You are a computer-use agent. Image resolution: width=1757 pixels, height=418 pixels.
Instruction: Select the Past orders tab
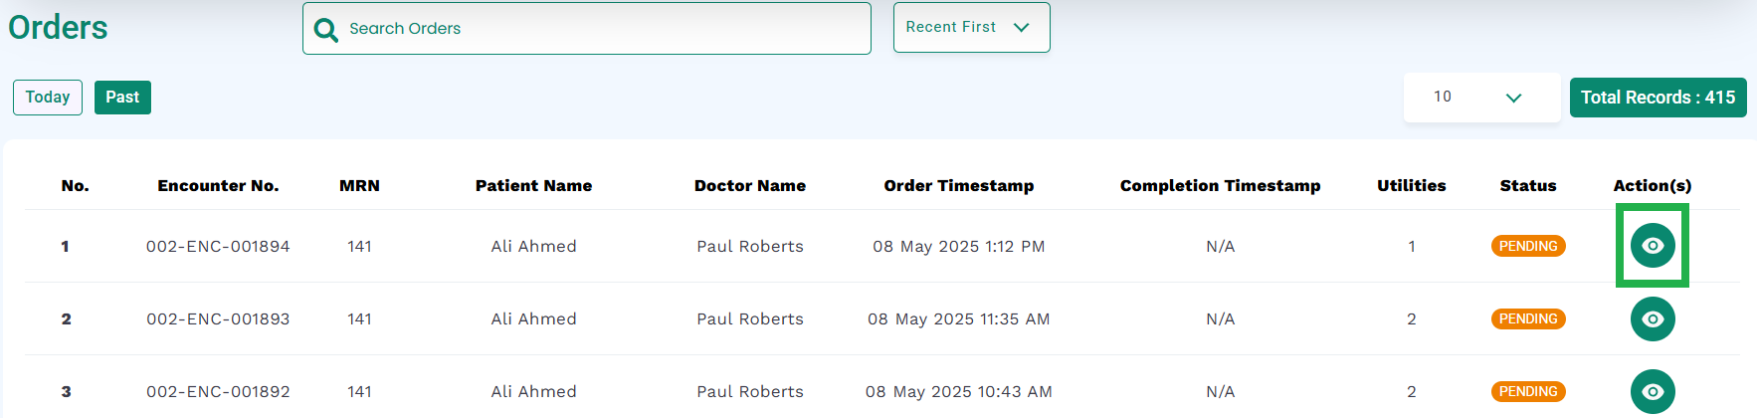[x=122, y=98]
